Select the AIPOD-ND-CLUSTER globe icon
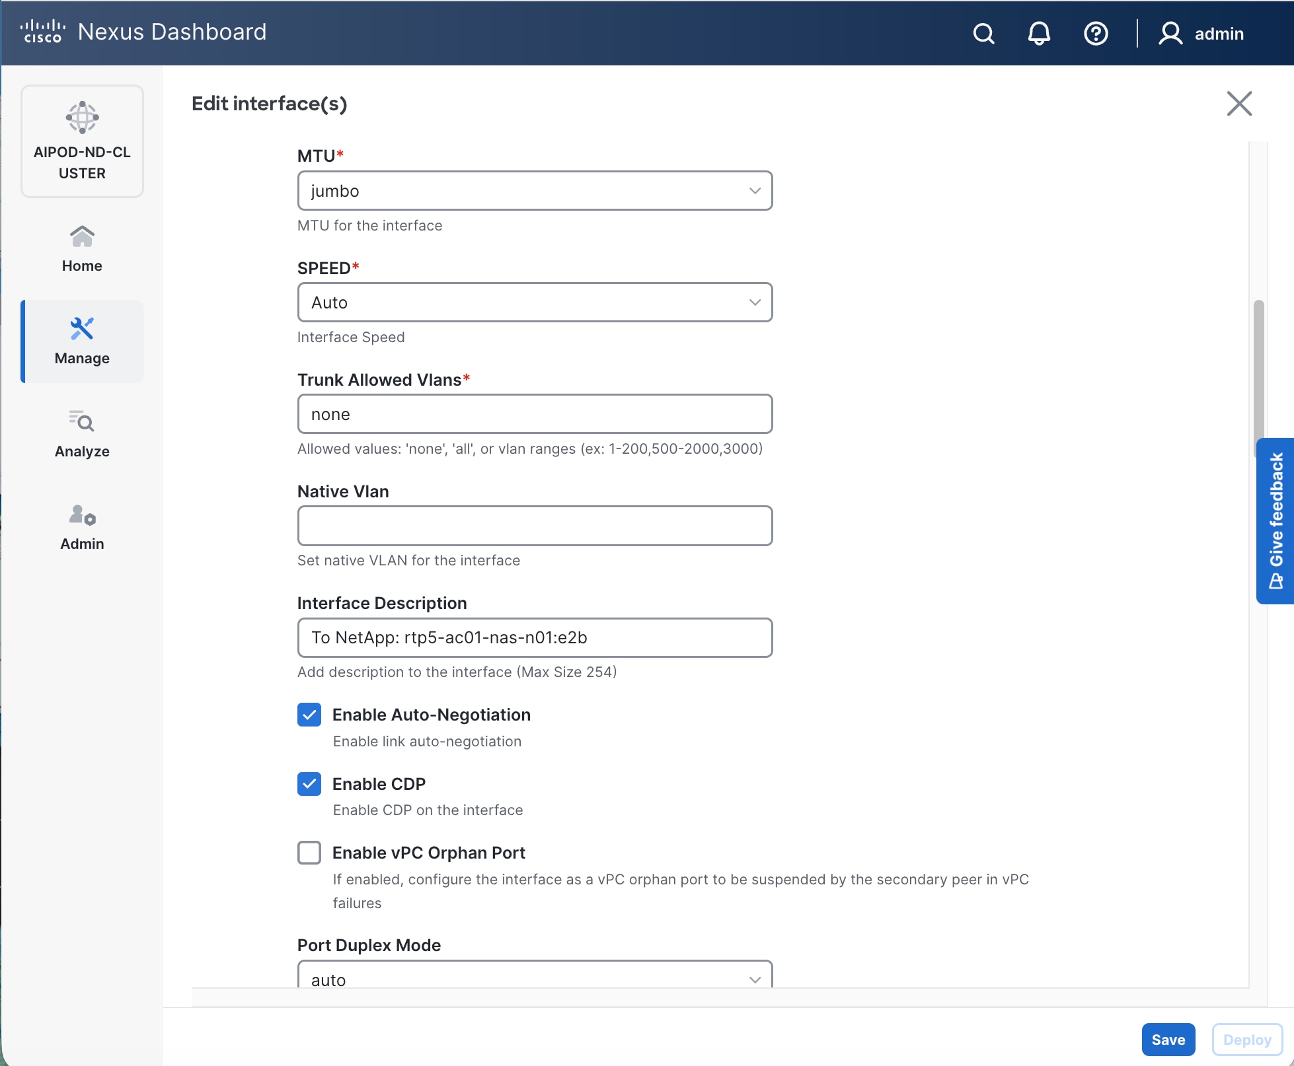The height and width of the screenshot is (1066, 1294). click(82, 118)
